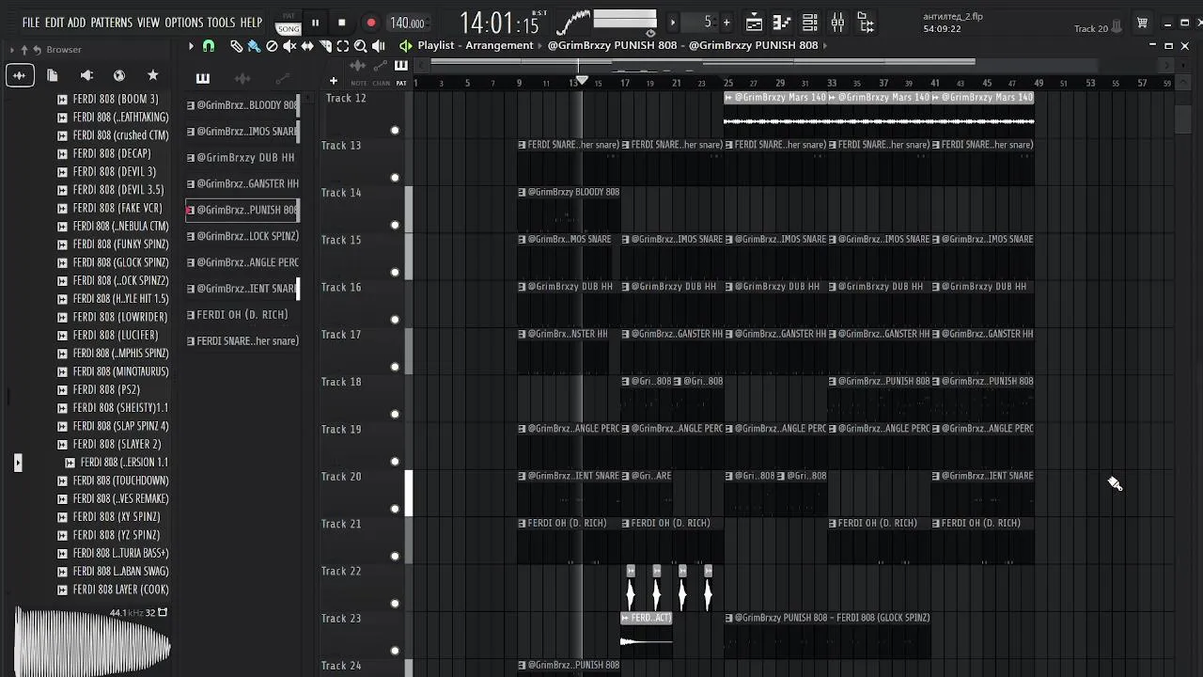This screenshot has height=677, width=1203.
Task: Open the Playlist window from top toolbar
Action: pyautogui.click(x=754, y=23)
